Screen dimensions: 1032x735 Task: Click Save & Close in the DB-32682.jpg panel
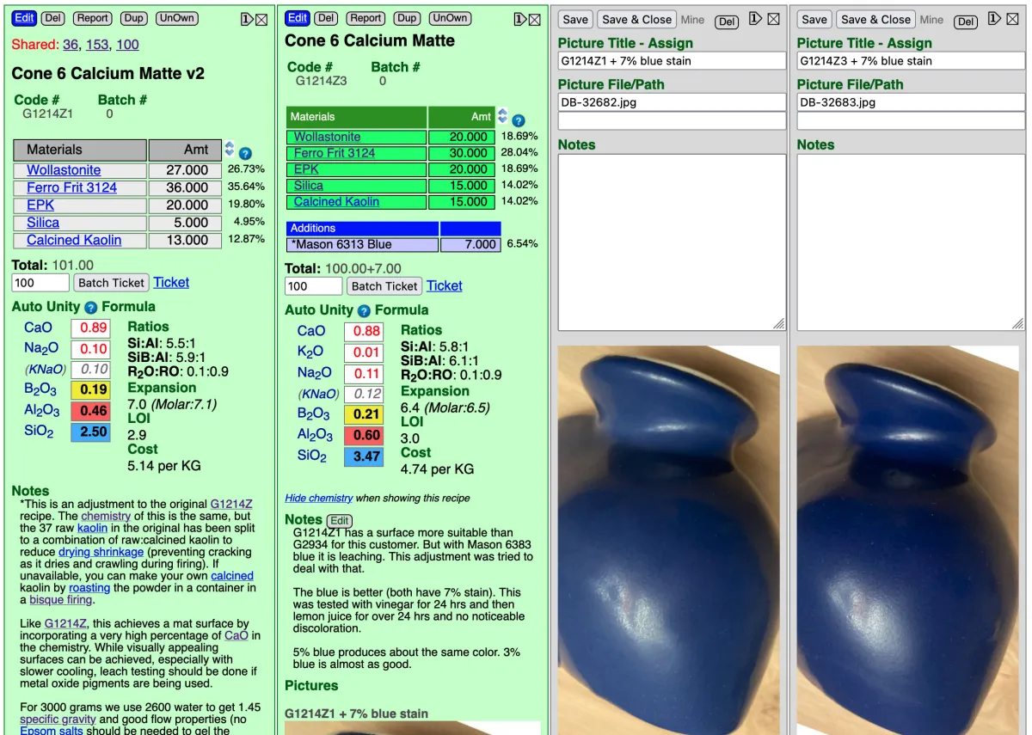636,19
